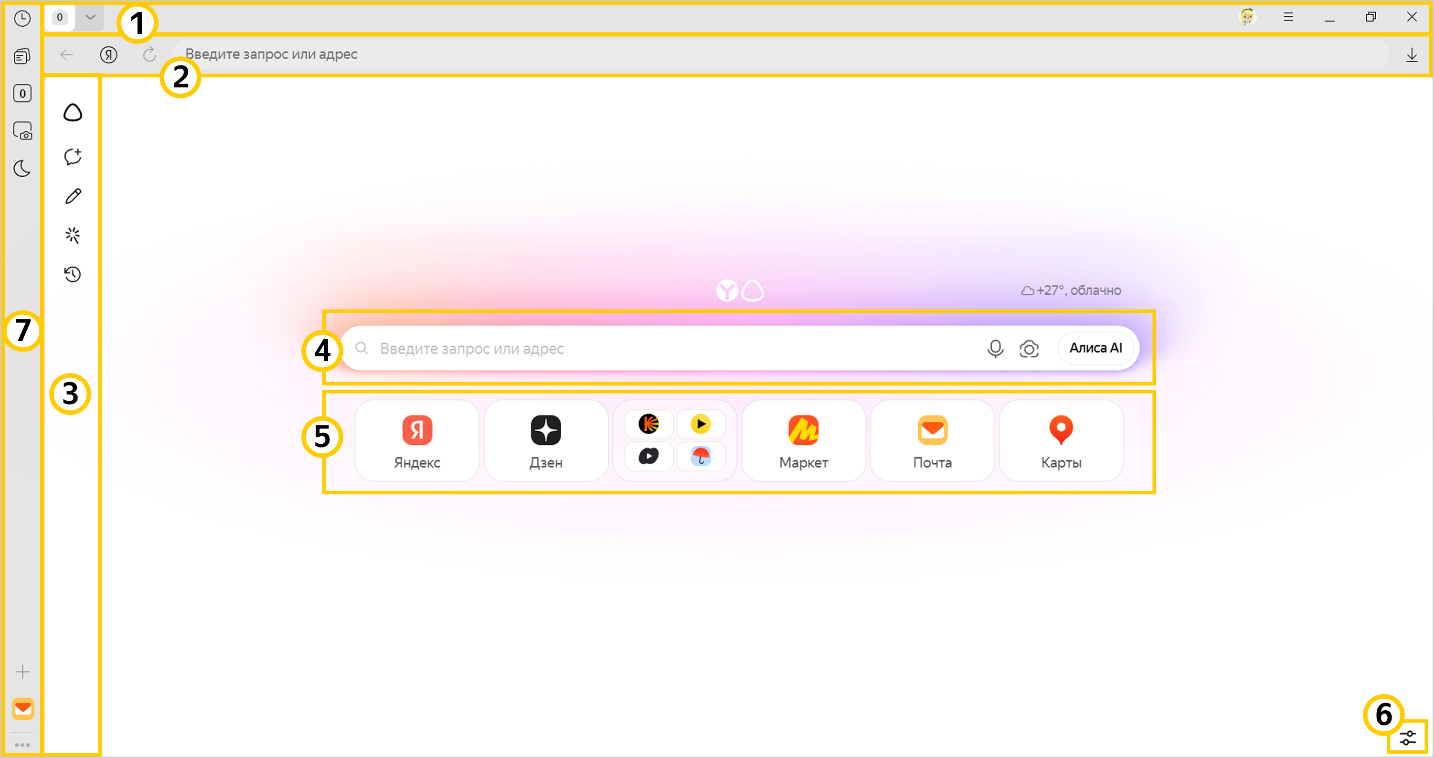Open the downloads arrow icon
The image size is (1434, 758).
click(1412, 54)
